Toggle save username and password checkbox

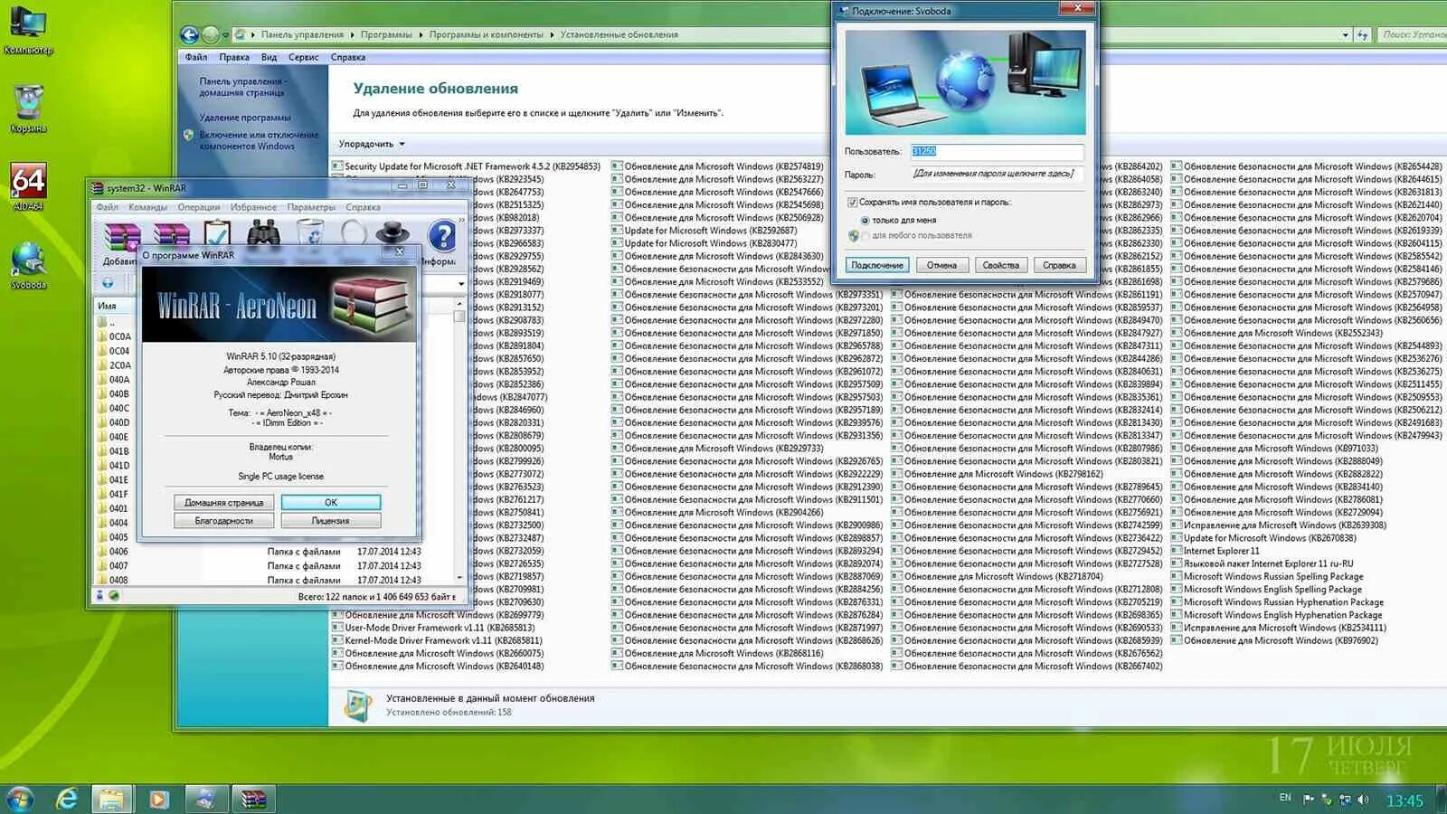pyautogui.click(x=852, y=203)
